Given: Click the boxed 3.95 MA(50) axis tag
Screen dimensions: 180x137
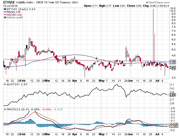Looking at the screenshot, I should tap(173, 63).
